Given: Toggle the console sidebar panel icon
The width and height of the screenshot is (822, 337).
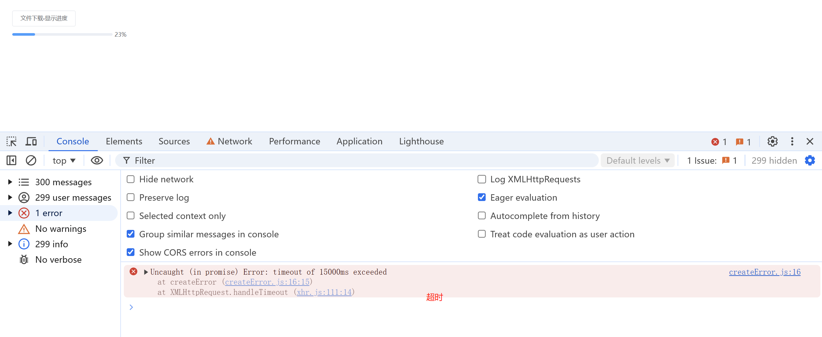Looking at the screenshot, I should tap(11, 160).
